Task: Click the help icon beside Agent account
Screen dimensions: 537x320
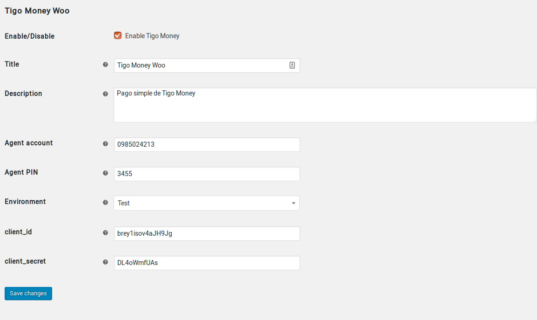Action: point(106,144)
